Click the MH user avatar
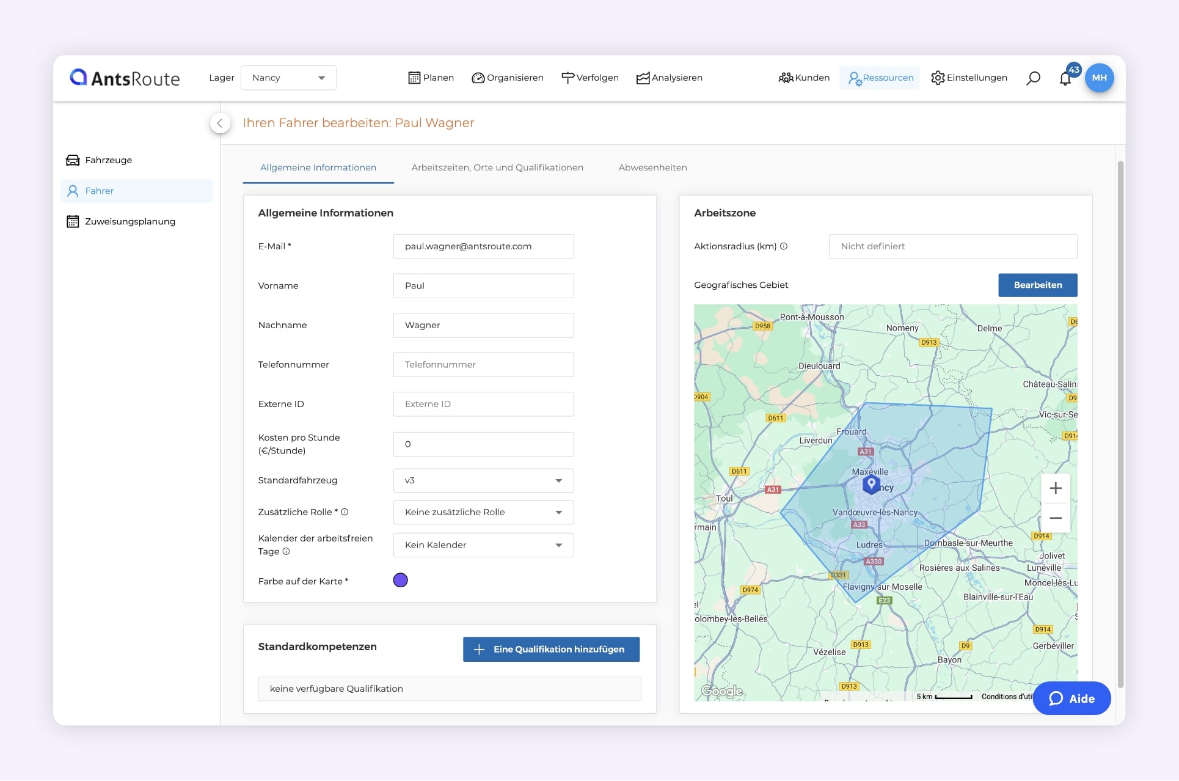1179x781 pixels. pos(1099,78)
